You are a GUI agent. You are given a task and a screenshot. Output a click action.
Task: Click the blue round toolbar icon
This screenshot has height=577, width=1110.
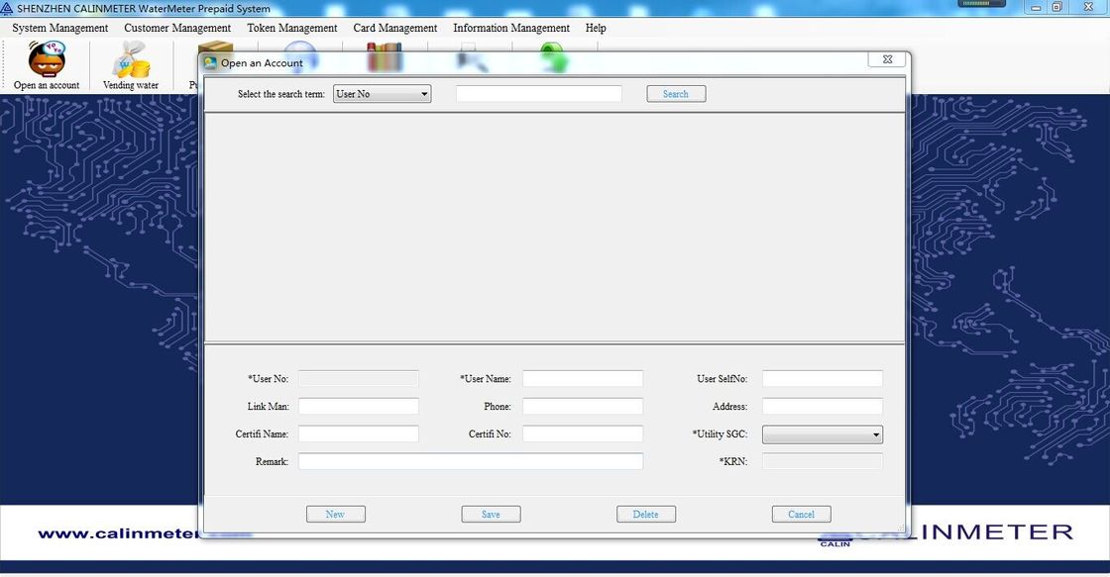300,46
